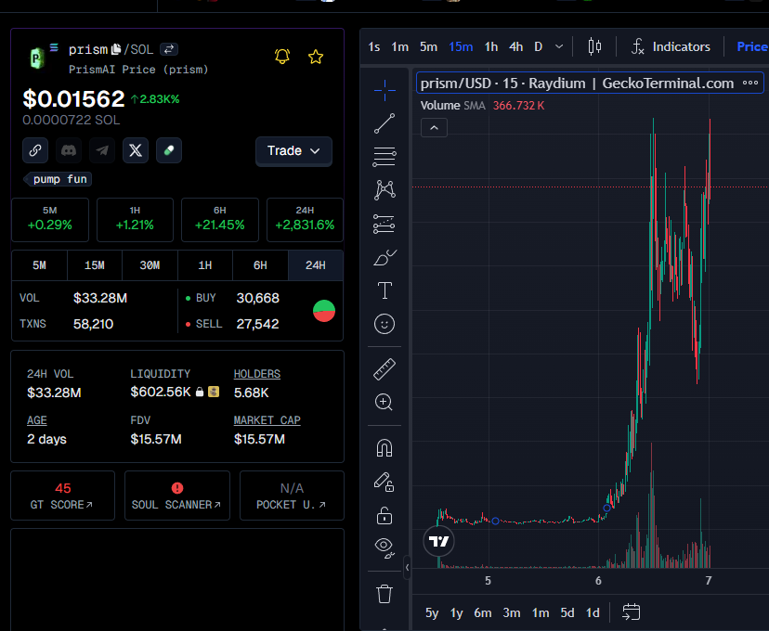Screen dimensions: 769x631
Task: Expand the more timeframes chevron
Action: [559, 46]
